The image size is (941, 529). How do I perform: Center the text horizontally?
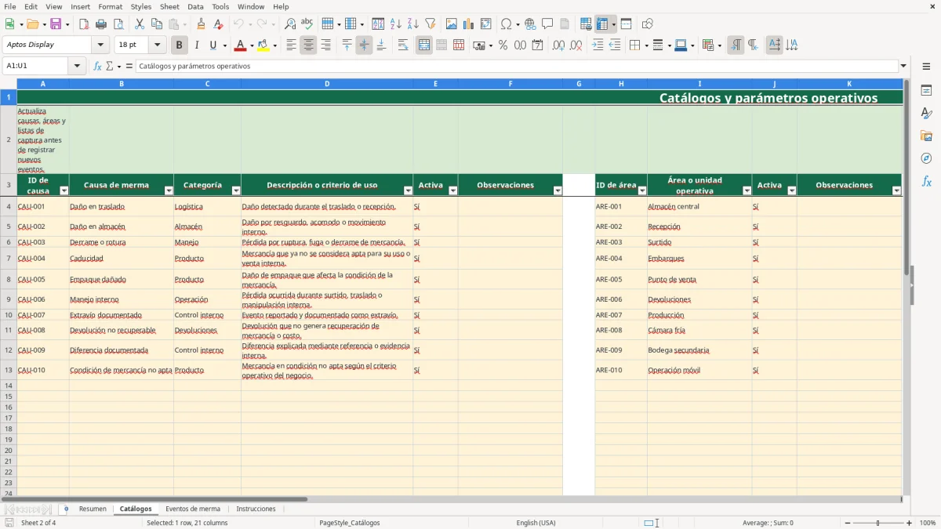tap(308, 45)
